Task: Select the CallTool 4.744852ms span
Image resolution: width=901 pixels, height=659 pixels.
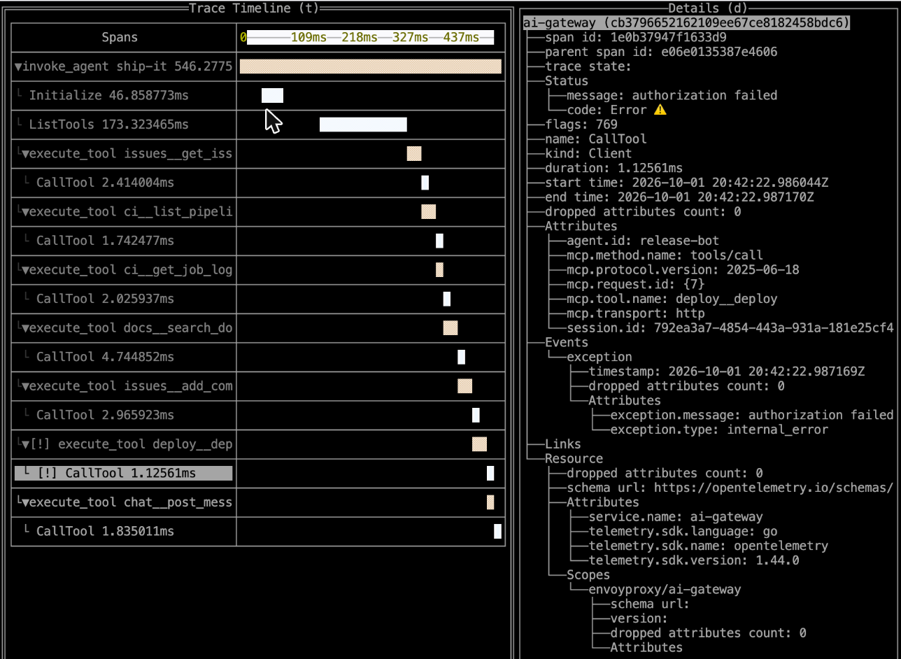Action: [124, 357]
